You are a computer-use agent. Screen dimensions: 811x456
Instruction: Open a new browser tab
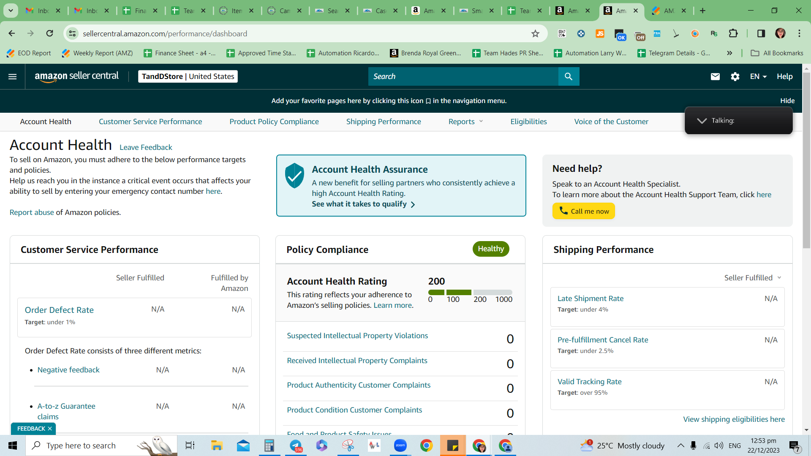tap(702, 11)
